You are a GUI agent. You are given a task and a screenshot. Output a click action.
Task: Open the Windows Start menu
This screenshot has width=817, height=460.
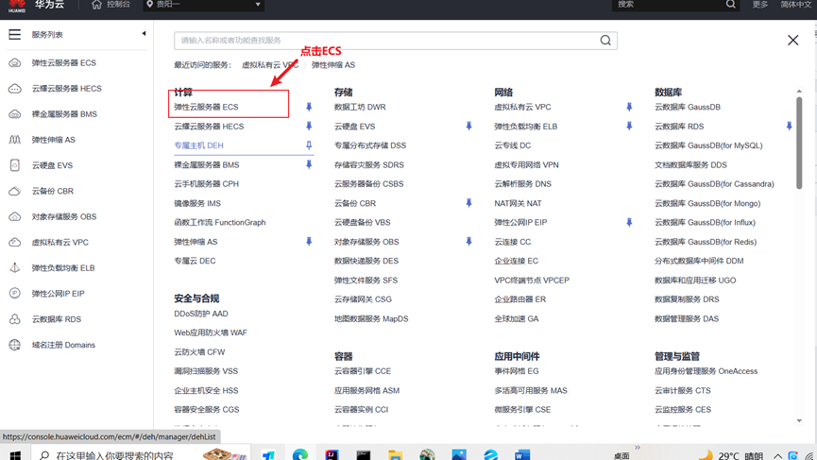pyautogui.click(x=15, y=455)
